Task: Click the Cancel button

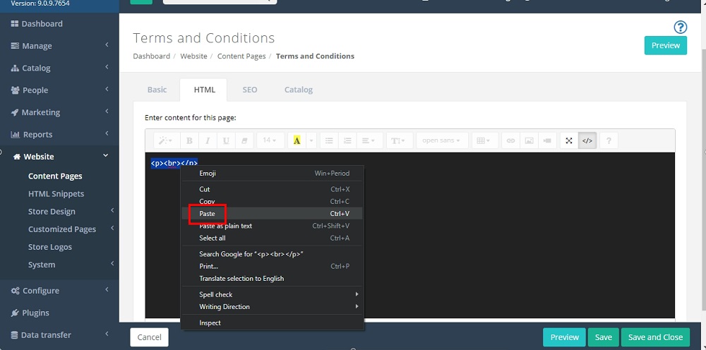Action: (x=149, y=337)
